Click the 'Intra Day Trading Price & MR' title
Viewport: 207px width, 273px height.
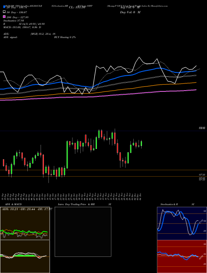pyautogui.click(x=76, y=204)
